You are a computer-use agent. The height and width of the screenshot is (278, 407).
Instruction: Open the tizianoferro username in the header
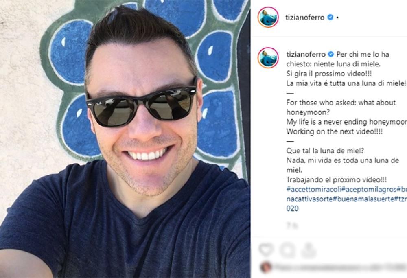point(305,18)
